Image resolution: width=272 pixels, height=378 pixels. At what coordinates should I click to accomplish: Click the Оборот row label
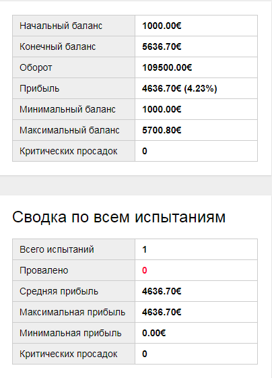36,68
